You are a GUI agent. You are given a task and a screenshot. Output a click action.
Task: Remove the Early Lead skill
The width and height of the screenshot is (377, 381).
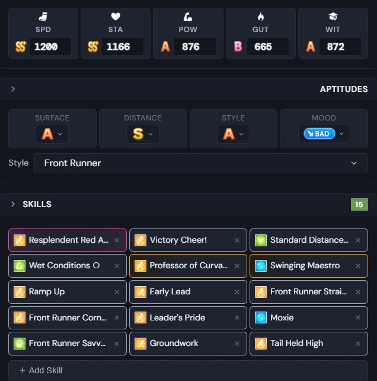point(237,292)
